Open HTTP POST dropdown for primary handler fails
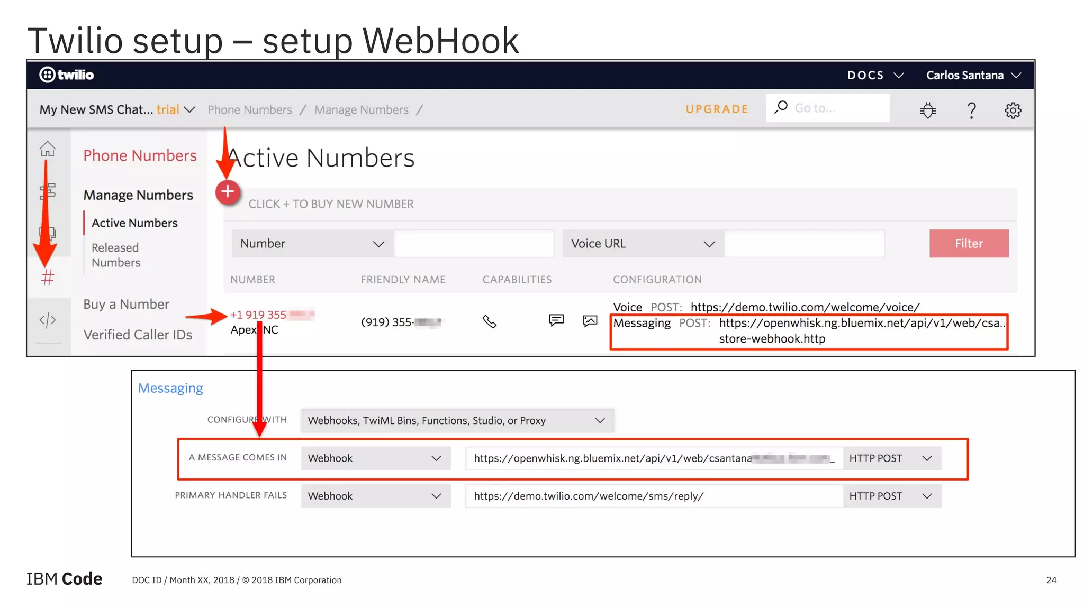1084x609 pixels. point(892,496)
